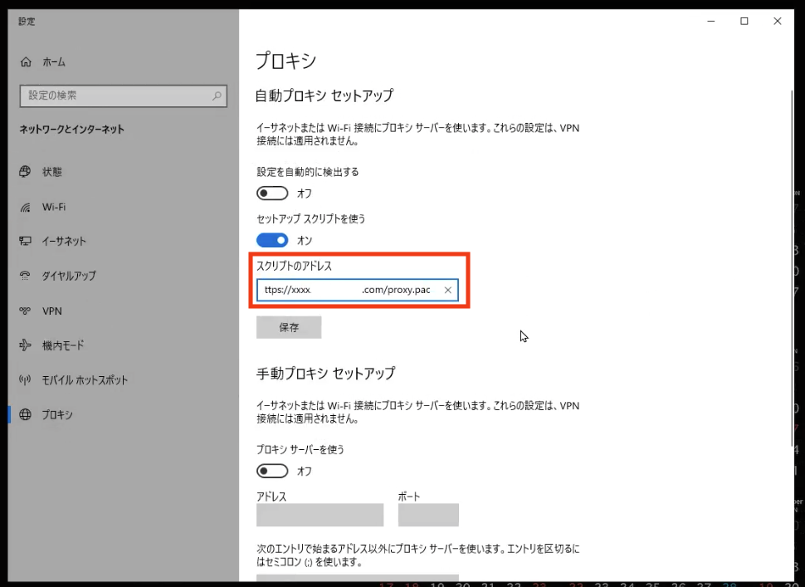Click inside the スクリプトのアドレス input field
This screenshot has width=805, height=587.
(349, 290)
